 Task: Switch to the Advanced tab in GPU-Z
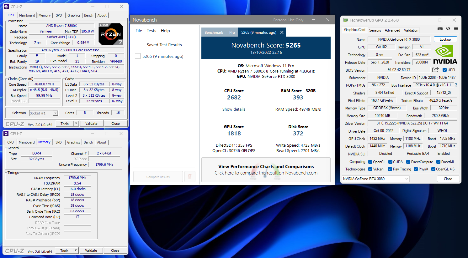pyautogui.click(x=392, y=30)
